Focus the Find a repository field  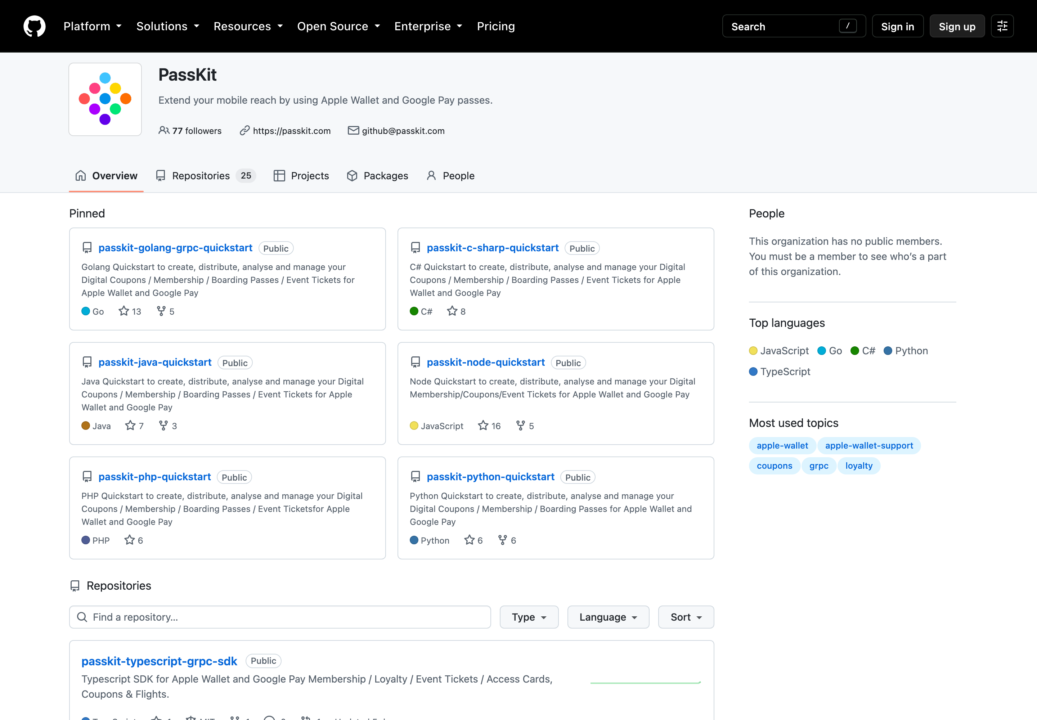pyautogui.click(x=280, y=617)
